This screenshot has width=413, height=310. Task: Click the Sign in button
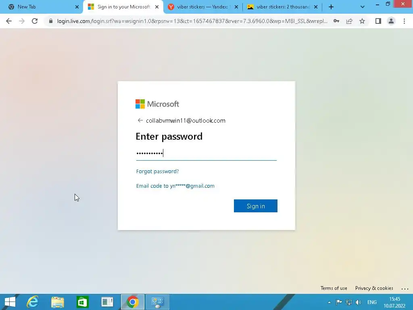[x=255, y=206]
